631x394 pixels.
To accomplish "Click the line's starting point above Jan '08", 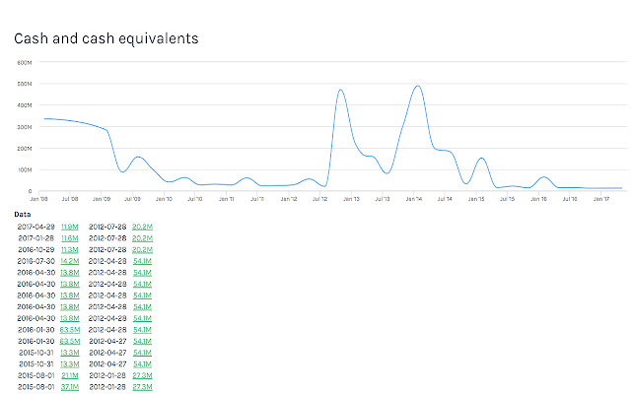I will point(44,118).
